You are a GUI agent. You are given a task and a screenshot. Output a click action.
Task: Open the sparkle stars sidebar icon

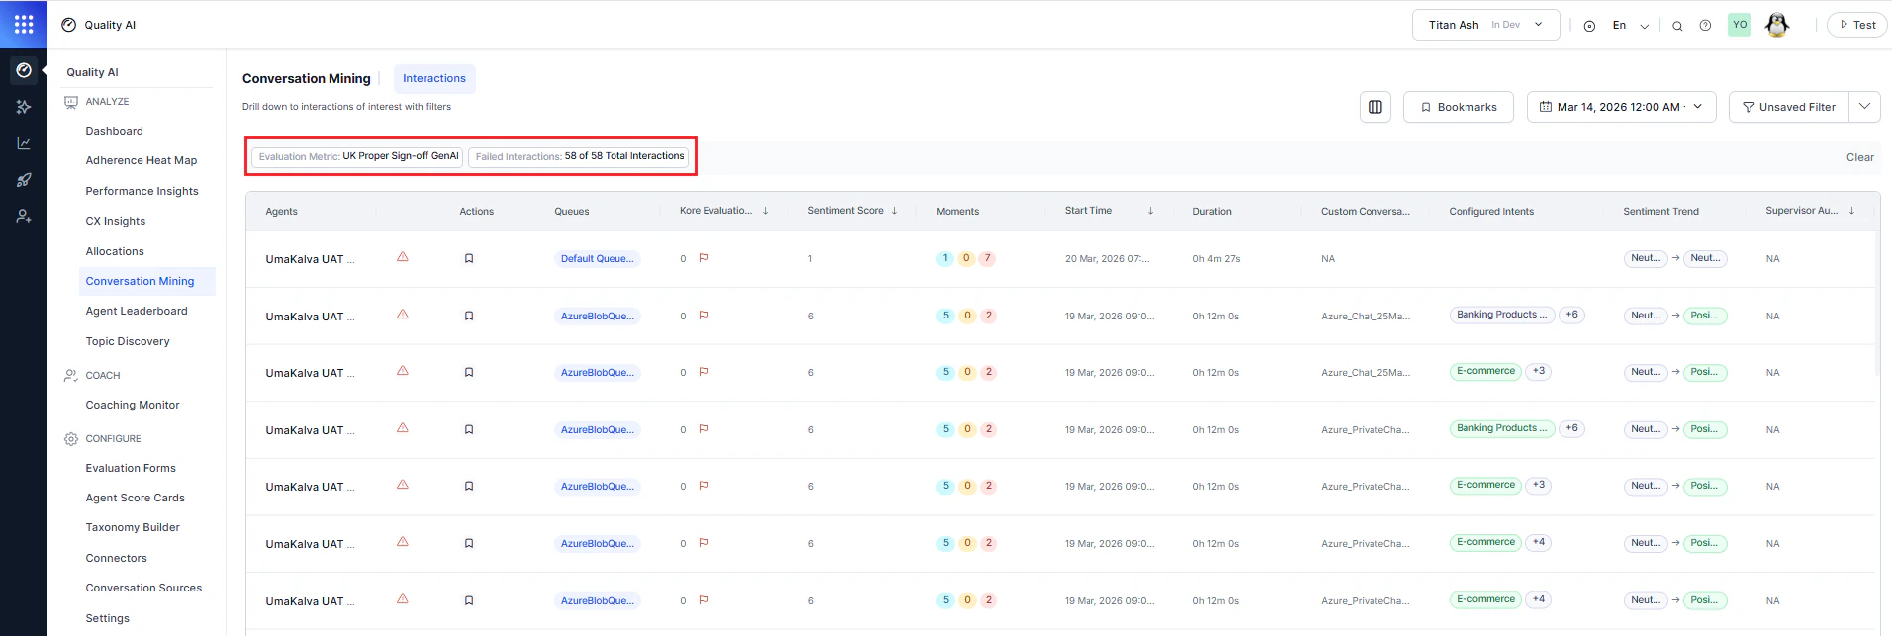tap(24, 107)
